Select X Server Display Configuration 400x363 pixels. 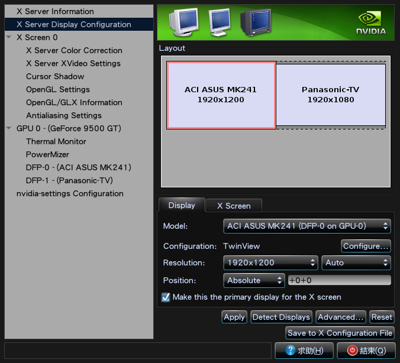pos(79,24)
